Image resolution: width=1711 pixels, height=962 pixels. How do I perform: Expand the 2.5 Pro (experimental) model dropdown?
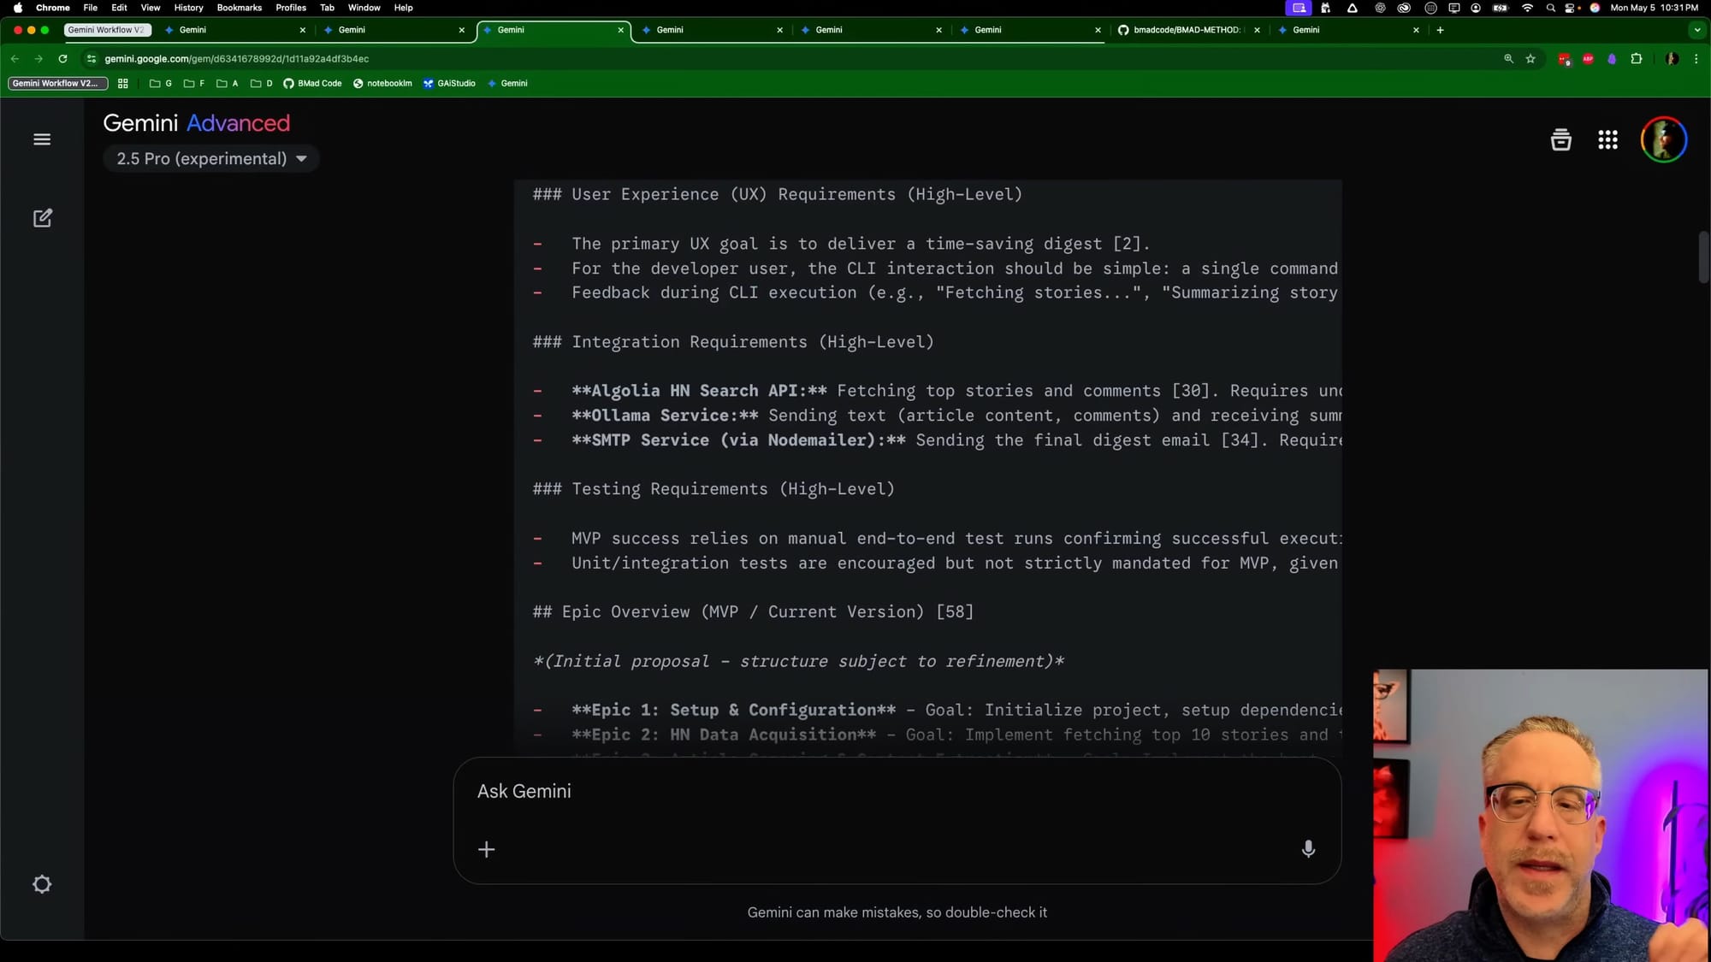pos(211,159)
